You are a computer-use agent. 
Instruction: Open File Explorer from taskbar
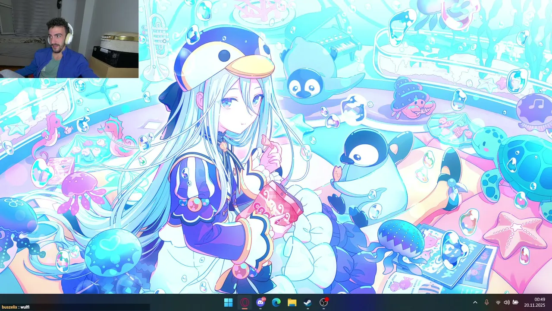coord(292,302)
